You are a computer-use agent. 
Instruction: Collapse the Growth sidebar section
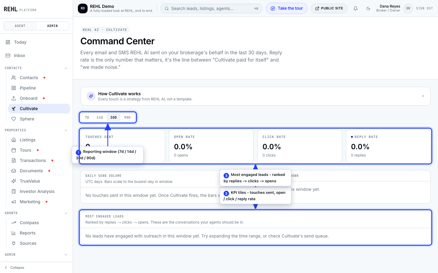[66, 213]
